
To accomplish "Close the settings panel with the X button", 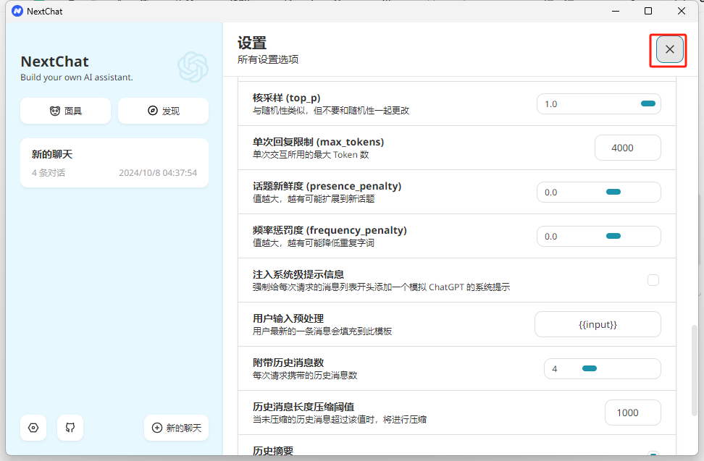I will 669,49.
